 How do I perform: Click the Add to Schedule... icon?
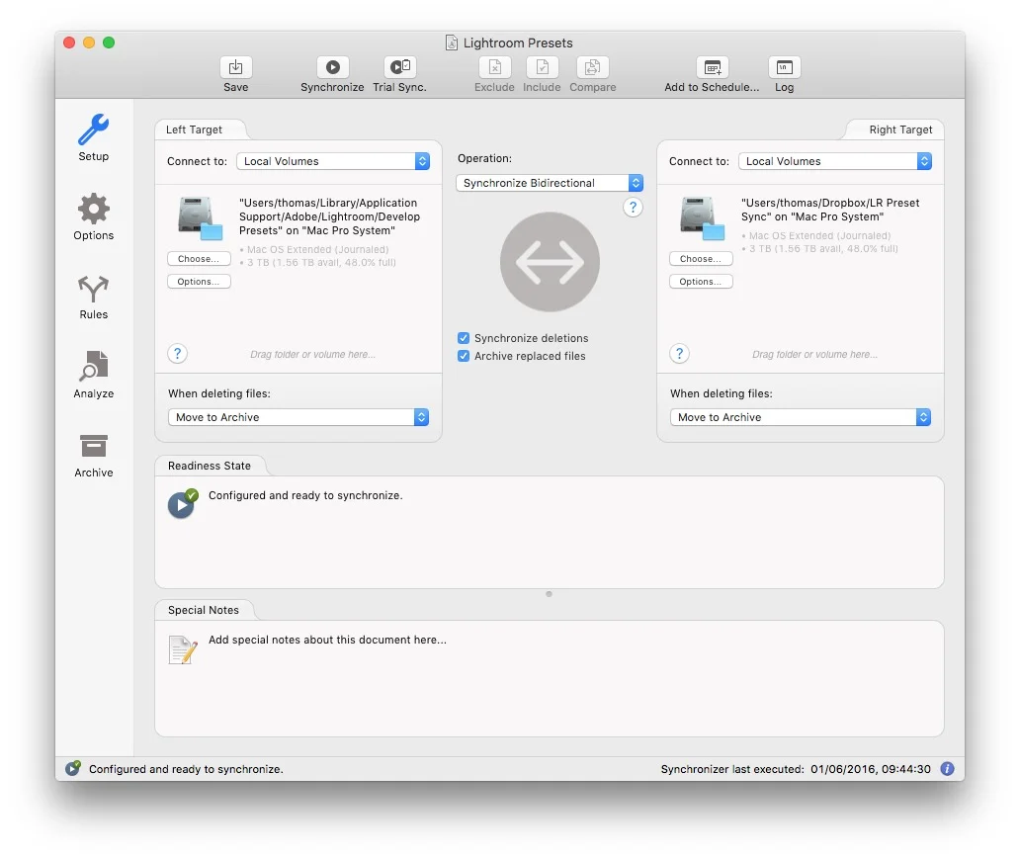point(713,67)
